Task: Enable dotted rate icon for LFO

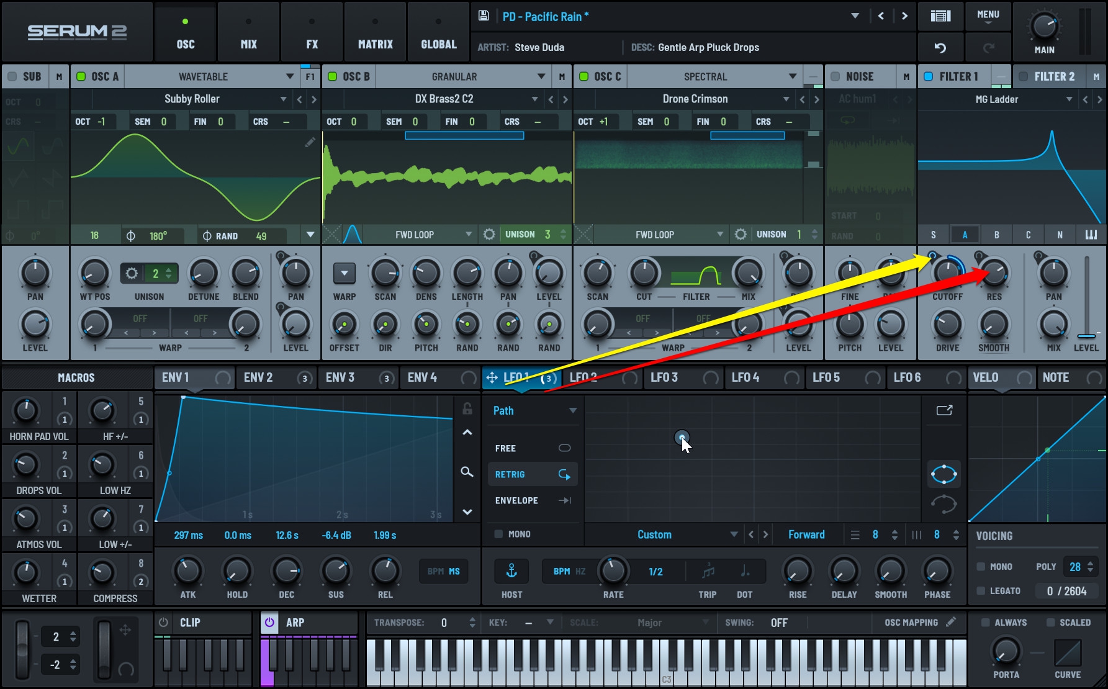Action: pyautogui.click(x=745, y=571)
